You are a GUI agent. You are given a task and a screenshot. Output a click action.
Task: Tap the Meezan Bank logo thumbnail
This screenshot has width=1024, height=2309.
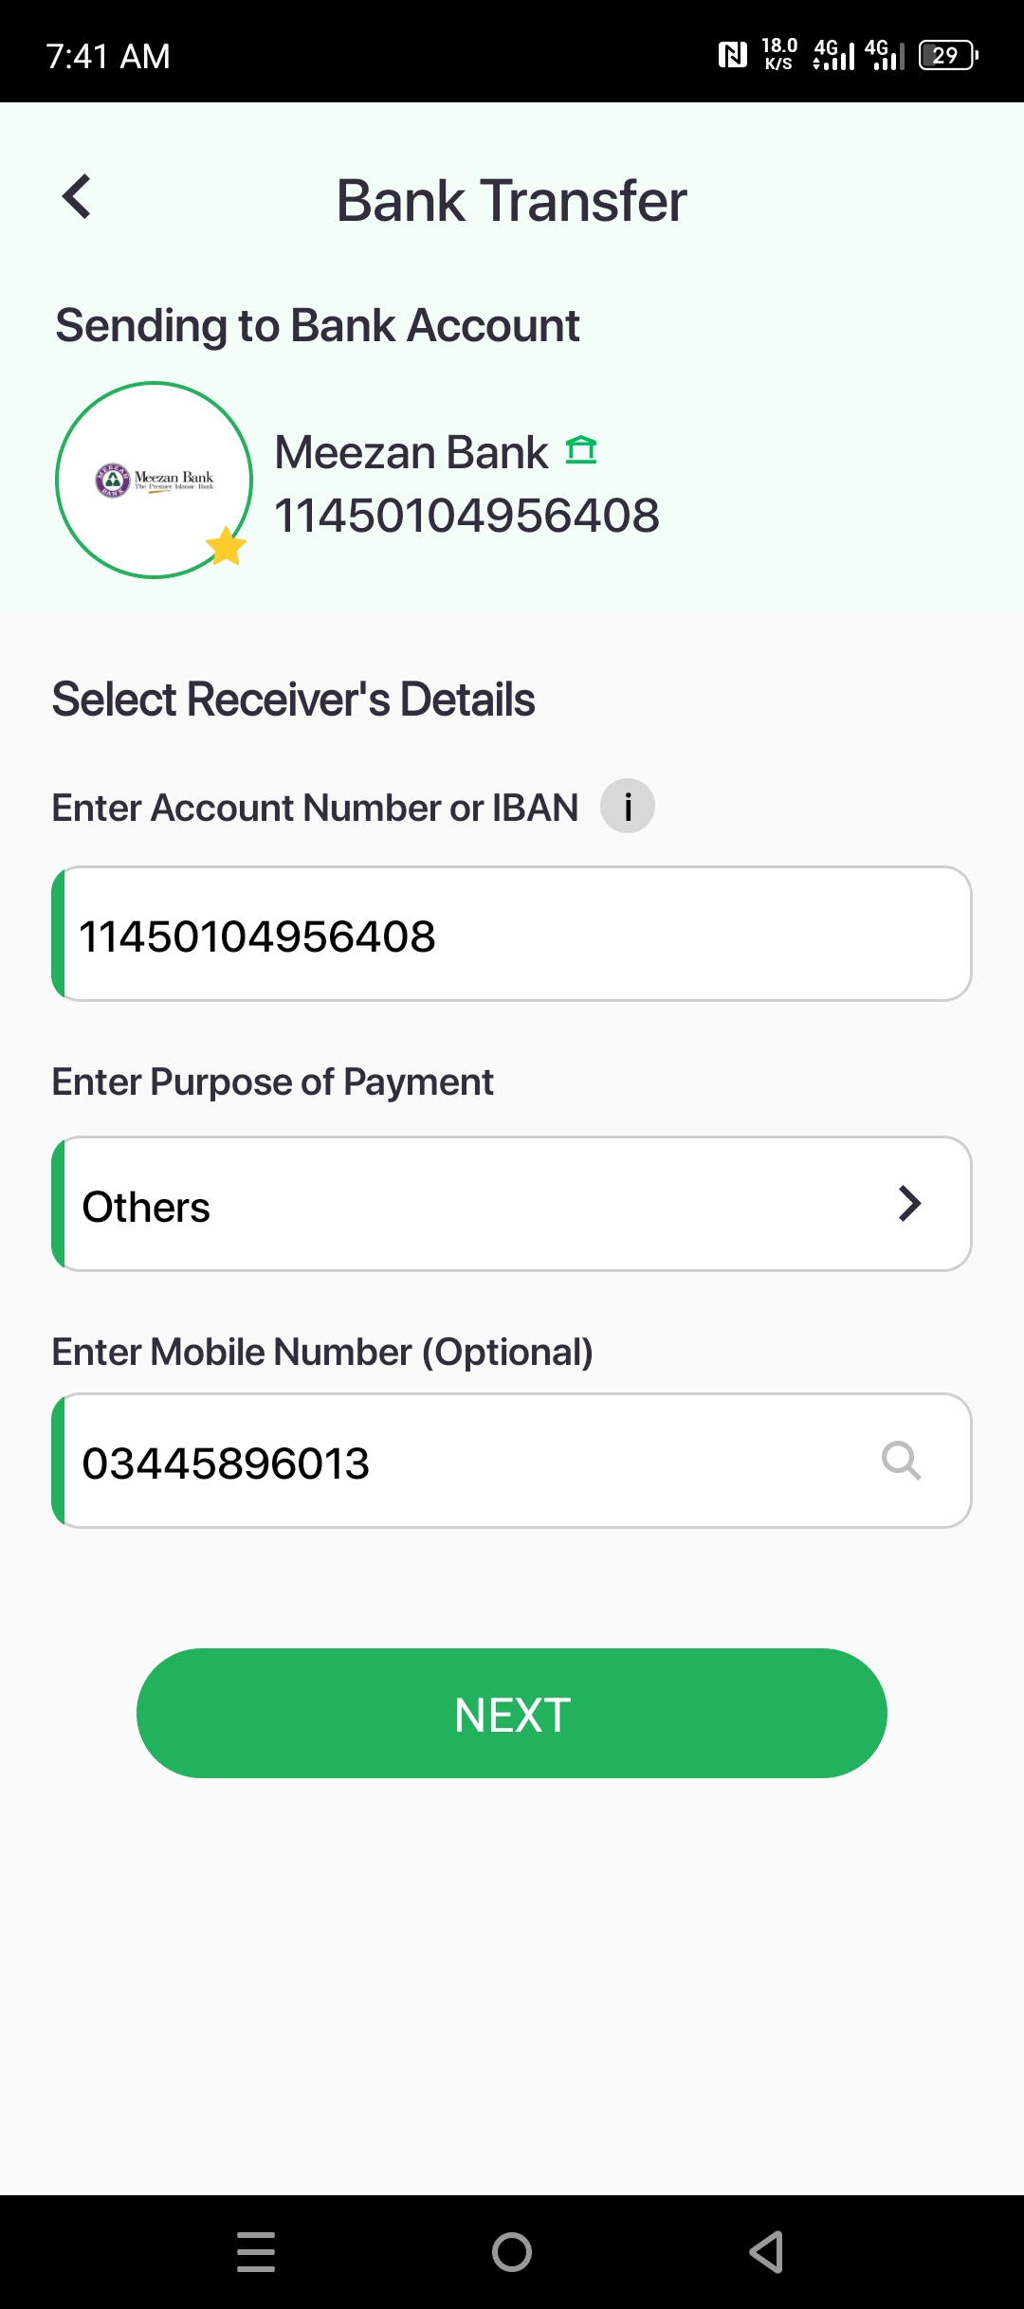pos(155,481)
